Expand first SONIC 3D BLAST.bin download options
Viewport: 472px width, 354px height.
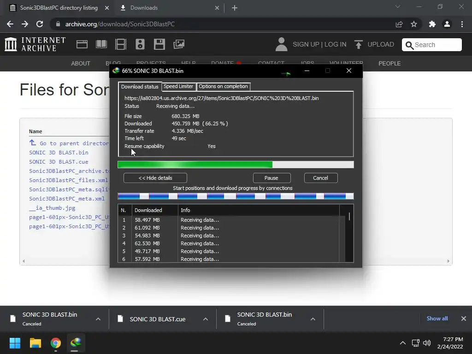[98, 319]
